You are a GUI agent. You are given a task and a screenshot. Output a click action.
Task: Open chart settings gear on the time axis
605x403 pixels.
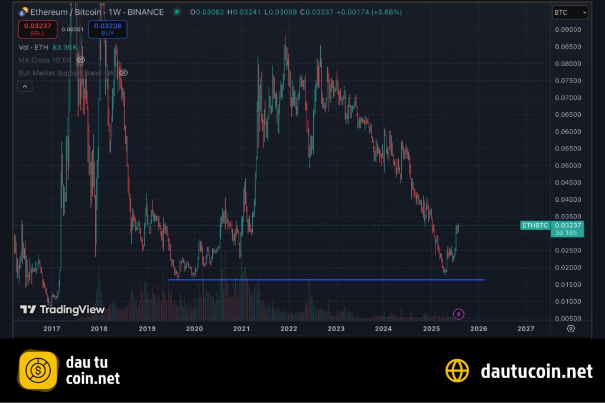tap(571, 329)
